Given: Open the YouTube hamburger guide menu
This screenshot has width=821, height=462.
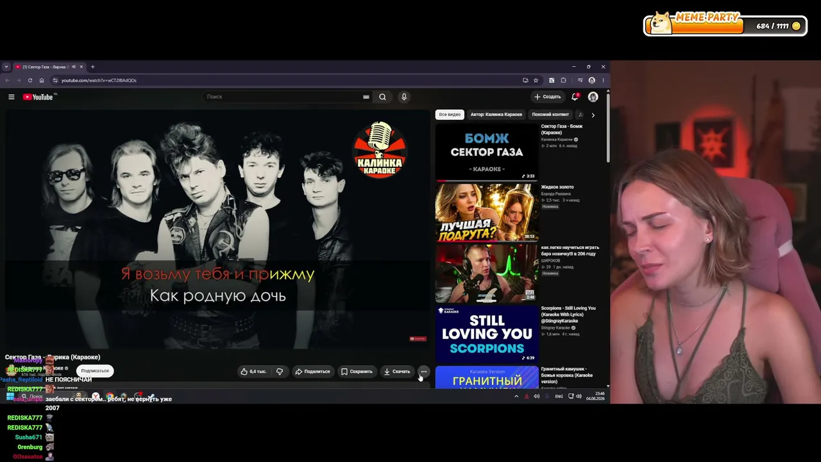Looking at the screenshot, I should coord(12,97).
